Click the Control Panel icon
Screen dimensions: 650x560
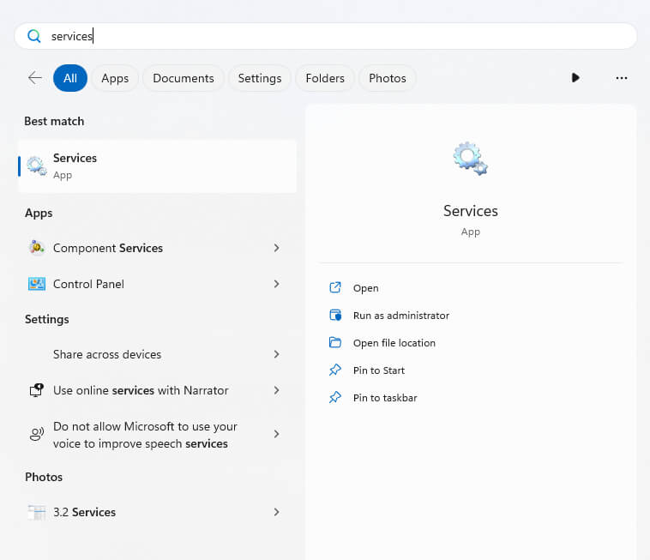37,284
